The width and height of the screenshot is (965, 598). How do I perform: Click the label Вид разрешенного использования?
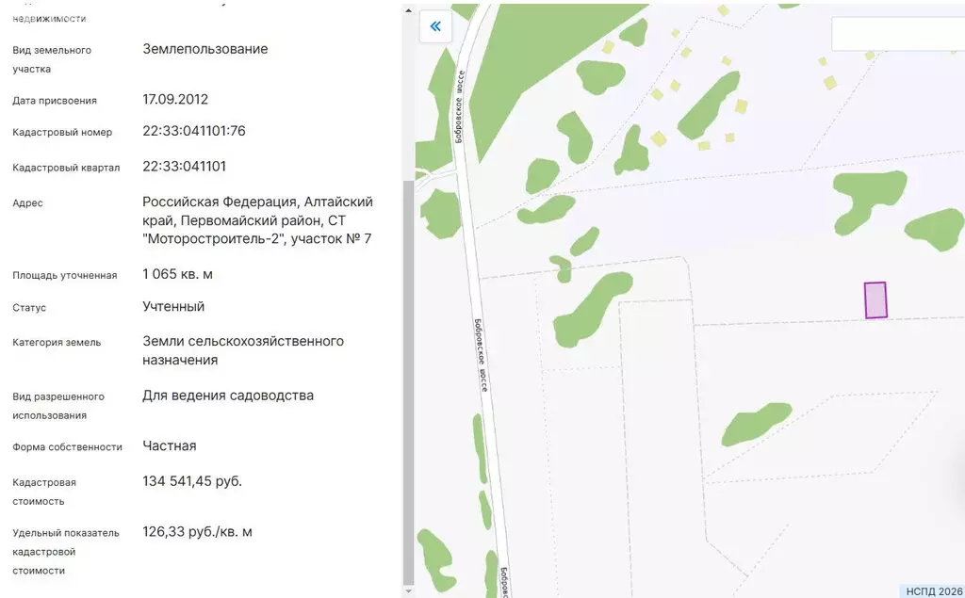[58, 406]
